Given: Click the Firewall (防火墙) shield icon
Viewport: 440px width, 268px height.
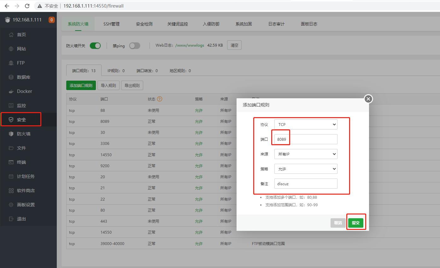Looking at the screenshot, I should [x=11, y=134].
